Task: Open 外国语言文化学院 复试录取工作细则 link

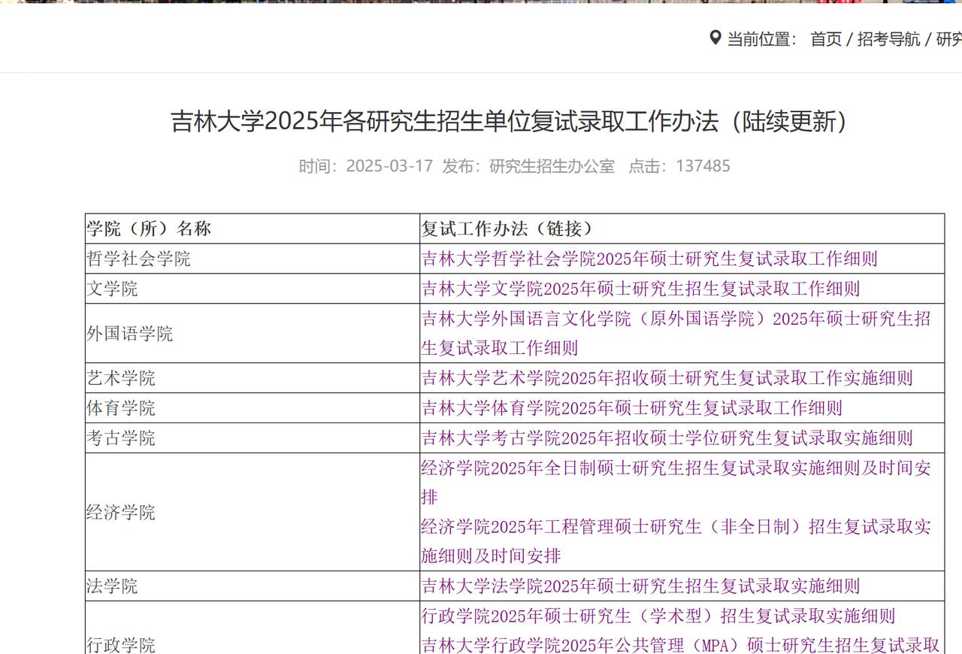Action: pyautogui.click(x=676, y=333)
